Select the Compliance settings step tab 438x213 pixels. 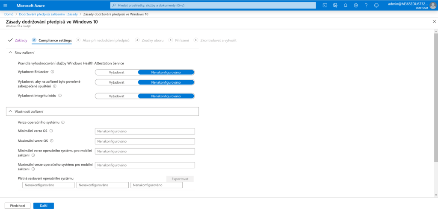[x=55, y=40]
